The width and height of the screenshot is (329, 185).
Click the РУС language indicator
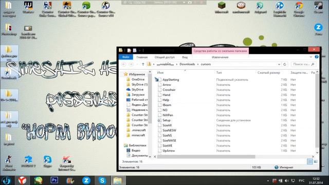tap(301, 180)
